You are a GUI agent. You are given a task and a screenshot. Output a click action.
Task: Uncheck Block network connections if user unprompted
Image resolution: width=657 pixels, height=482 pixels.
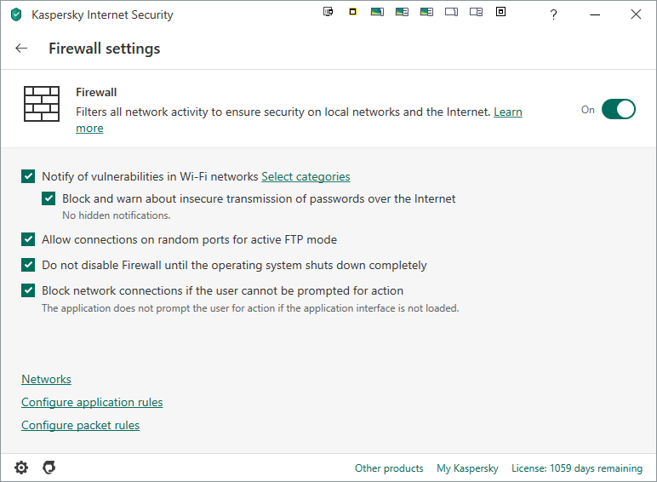[x=29, y=291]
